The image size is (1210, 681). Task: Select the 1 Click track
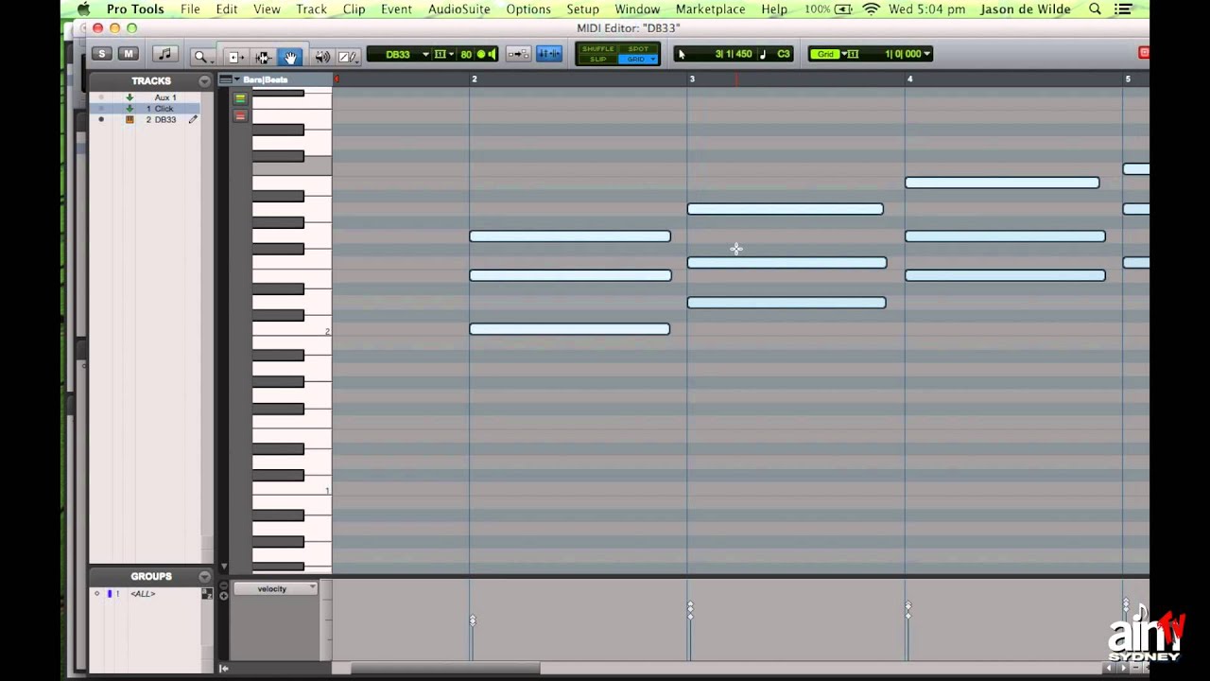pos(160,109)
